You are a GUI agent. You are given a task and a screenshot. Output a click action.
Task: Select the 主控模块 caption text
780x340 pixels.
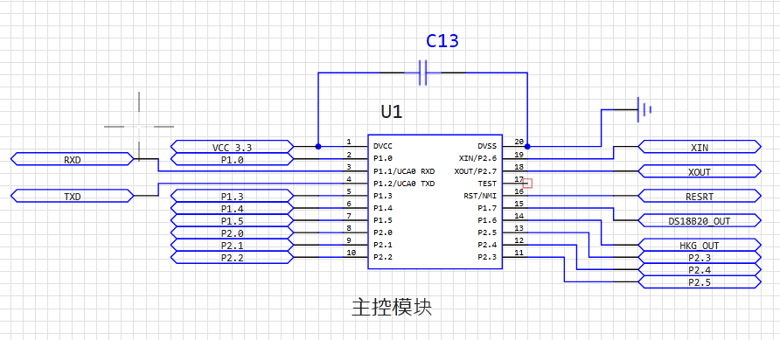392,308
